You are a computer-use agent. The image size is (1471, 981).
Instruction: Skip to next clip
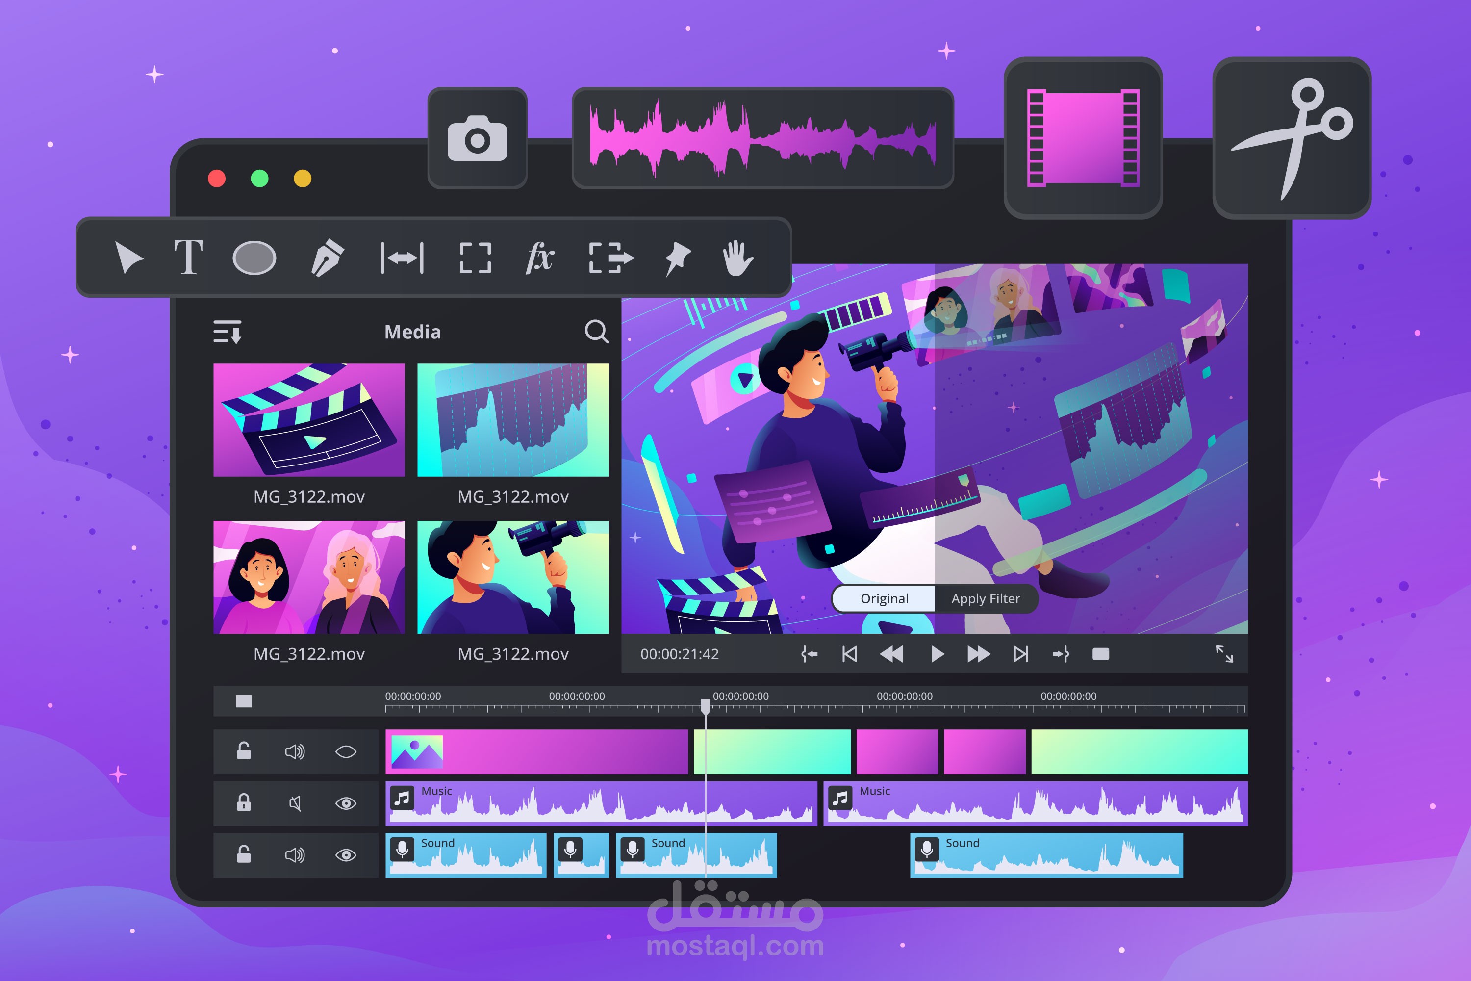pyautogui.click(x=1021, y=654)
